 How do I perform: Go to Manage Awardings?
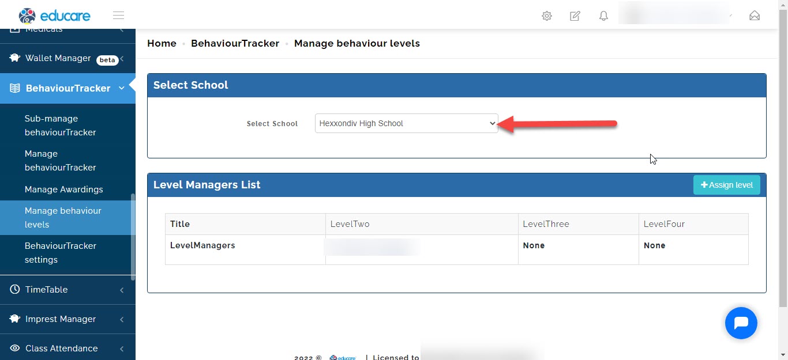(67, 190)
